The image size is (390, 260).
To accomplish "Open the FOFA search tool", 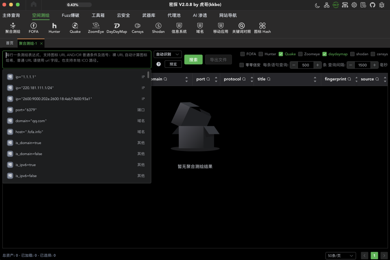I will coord(34,28).
